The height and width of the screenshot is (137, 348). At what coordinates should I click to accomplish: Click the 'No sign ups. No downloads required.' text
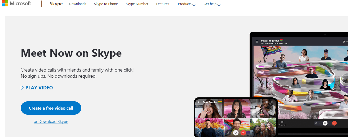click(59, 76)
